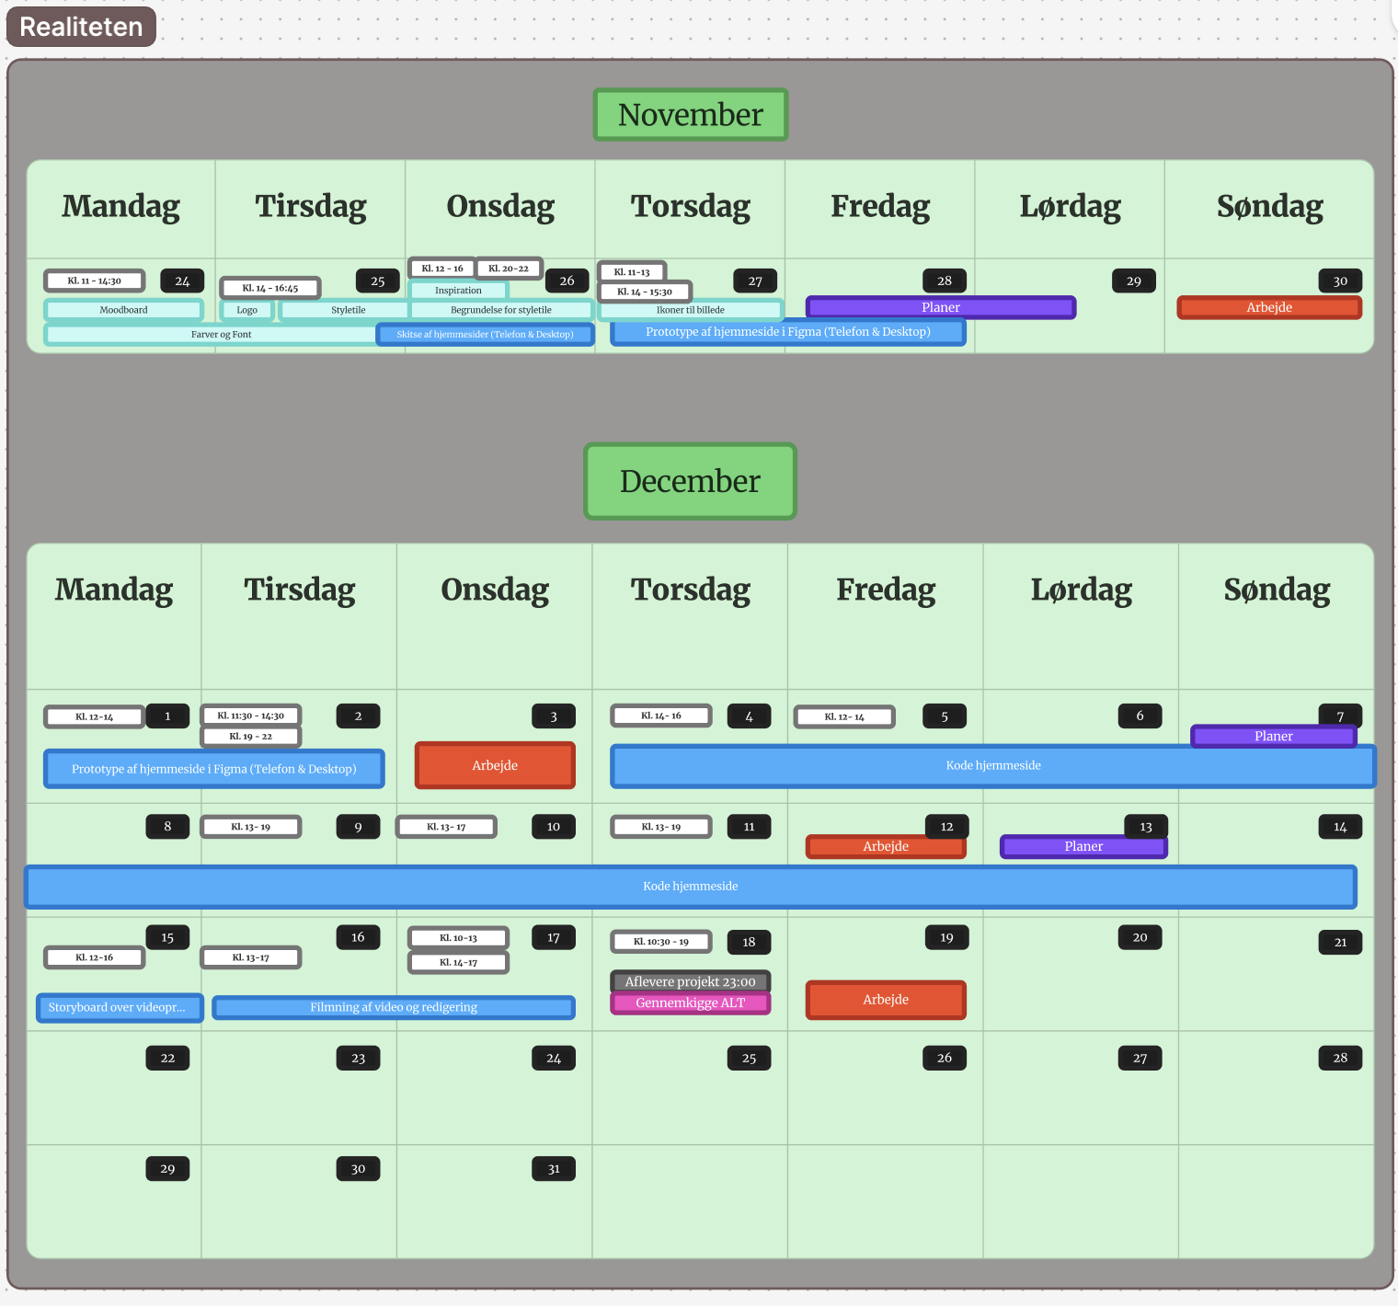
Task: Select the Realiteten section label
Action: (81, 27)
